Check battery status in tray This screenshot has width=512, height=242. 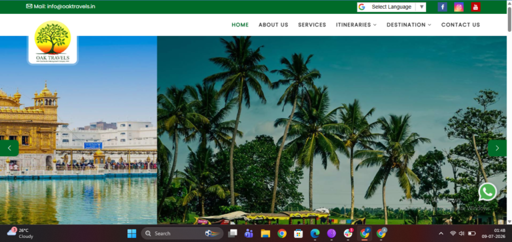(472, 233)
